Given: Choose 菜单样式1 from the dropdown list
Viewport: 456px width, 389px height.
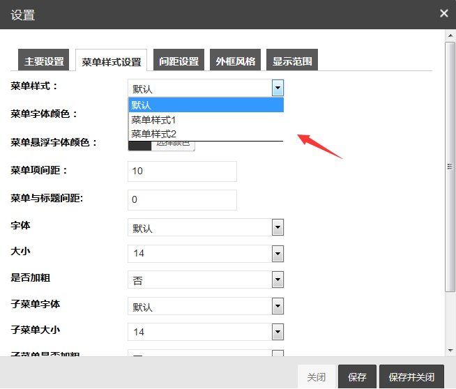Looking at the screenshot, I should coord(206,120).
